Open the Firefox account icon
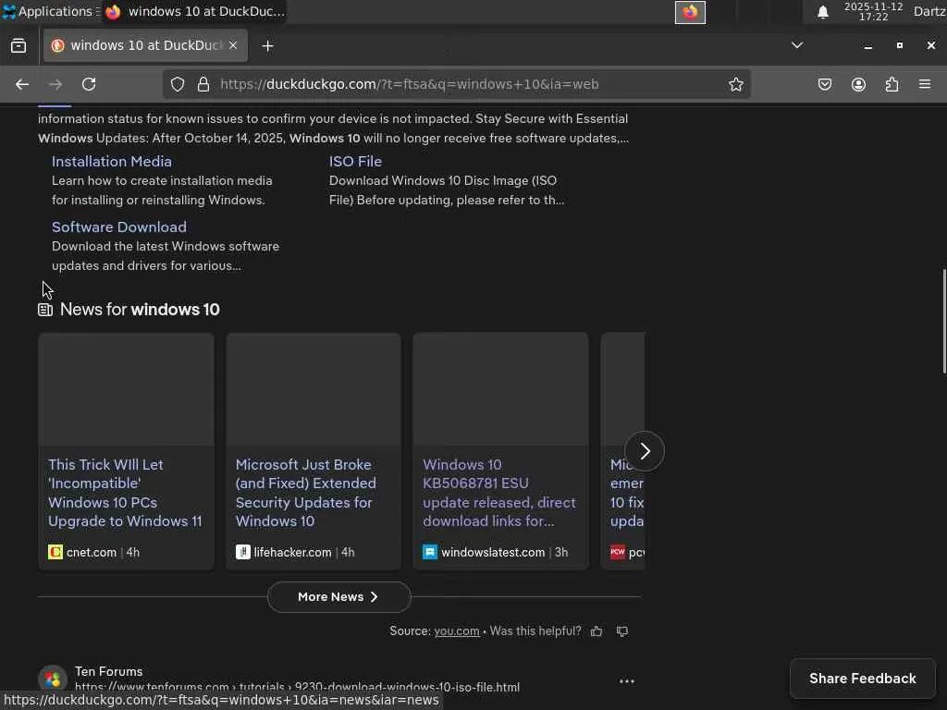 click(x=858, y=84)
